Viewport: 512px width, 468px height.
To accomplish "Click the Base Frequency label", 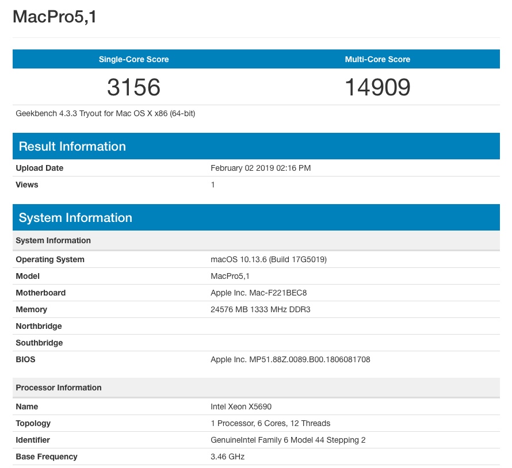I will pyautogui.click(x=47, y=457).
